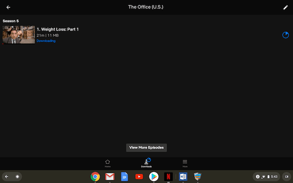Click the battery status icon
The image size is (293, 183).
coord(268,176)
